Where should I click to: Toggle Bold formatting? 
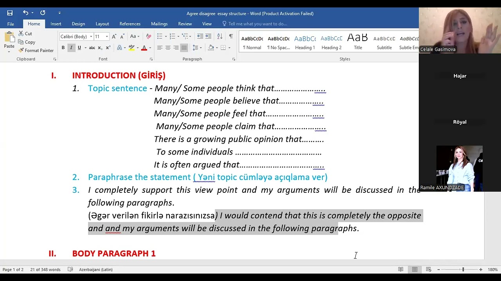click(x=63, y=48)
